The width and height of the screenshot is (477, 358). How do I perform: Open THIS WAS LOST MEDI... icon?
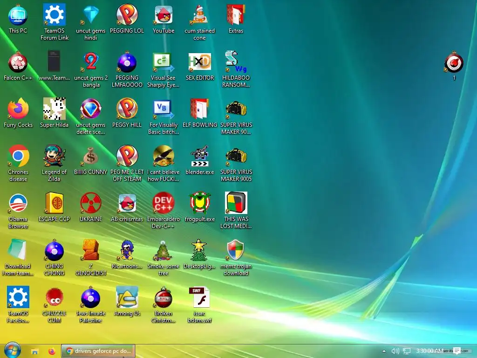point(236,203)
